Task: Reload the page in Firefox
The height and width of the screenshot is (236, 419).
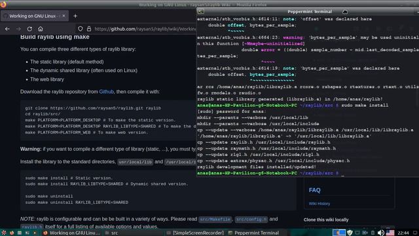Action: click(x=29, y=29)
